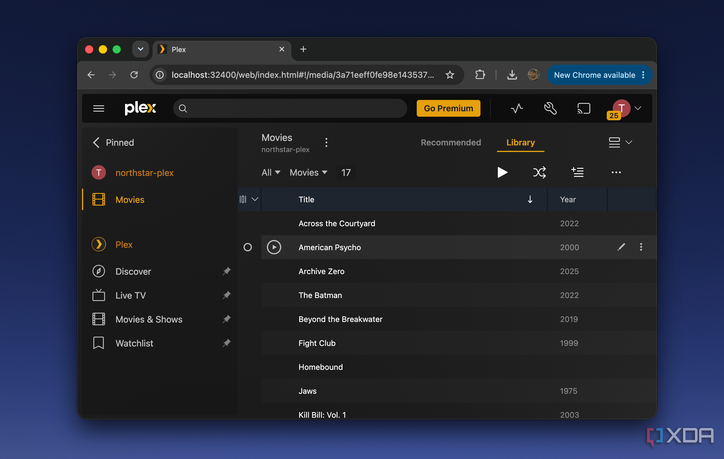Open Beyond the Breakwater
This screenshot has width=724, height=459.
[x=340, y=319]
